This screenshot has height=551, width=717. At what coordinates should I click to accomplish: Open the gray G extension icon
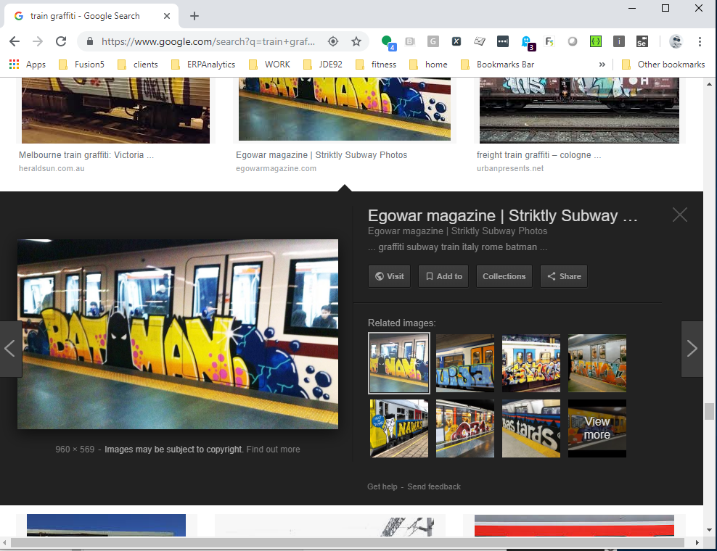point(433,41)
